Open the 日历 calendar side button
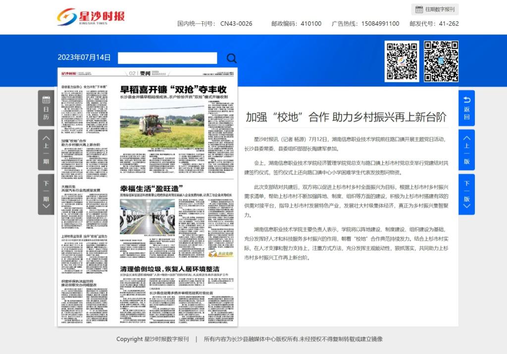The width and height of the screenshot is (507, 354). pos(46,108)
